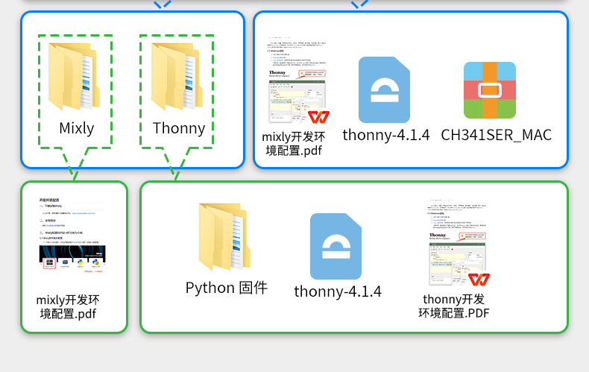Select thonny-4.1.4 installer icon beside CH341SER_MAC

384,89
